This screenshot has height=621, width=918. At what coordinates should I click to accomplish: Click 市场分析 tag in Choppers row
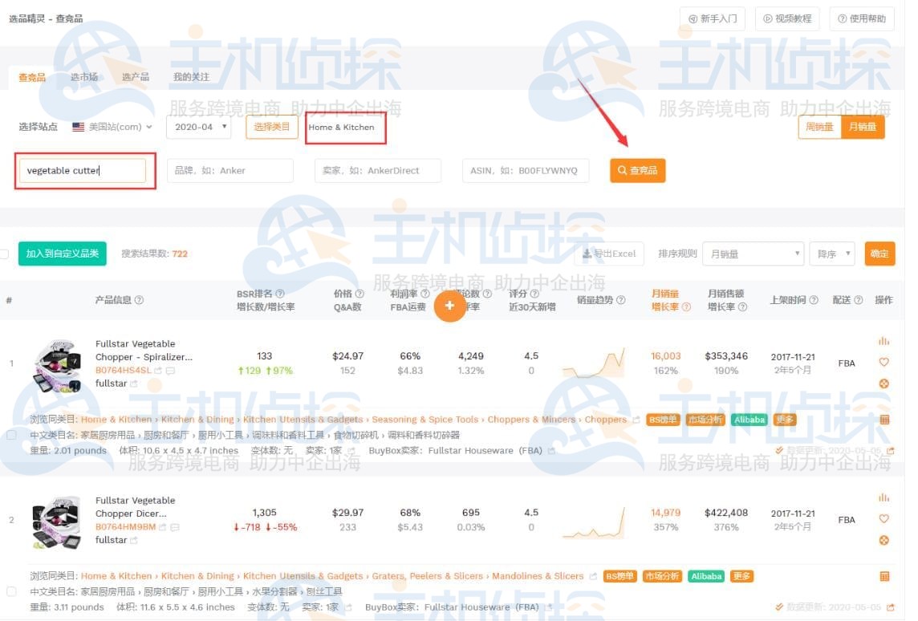tap(705, 420)
